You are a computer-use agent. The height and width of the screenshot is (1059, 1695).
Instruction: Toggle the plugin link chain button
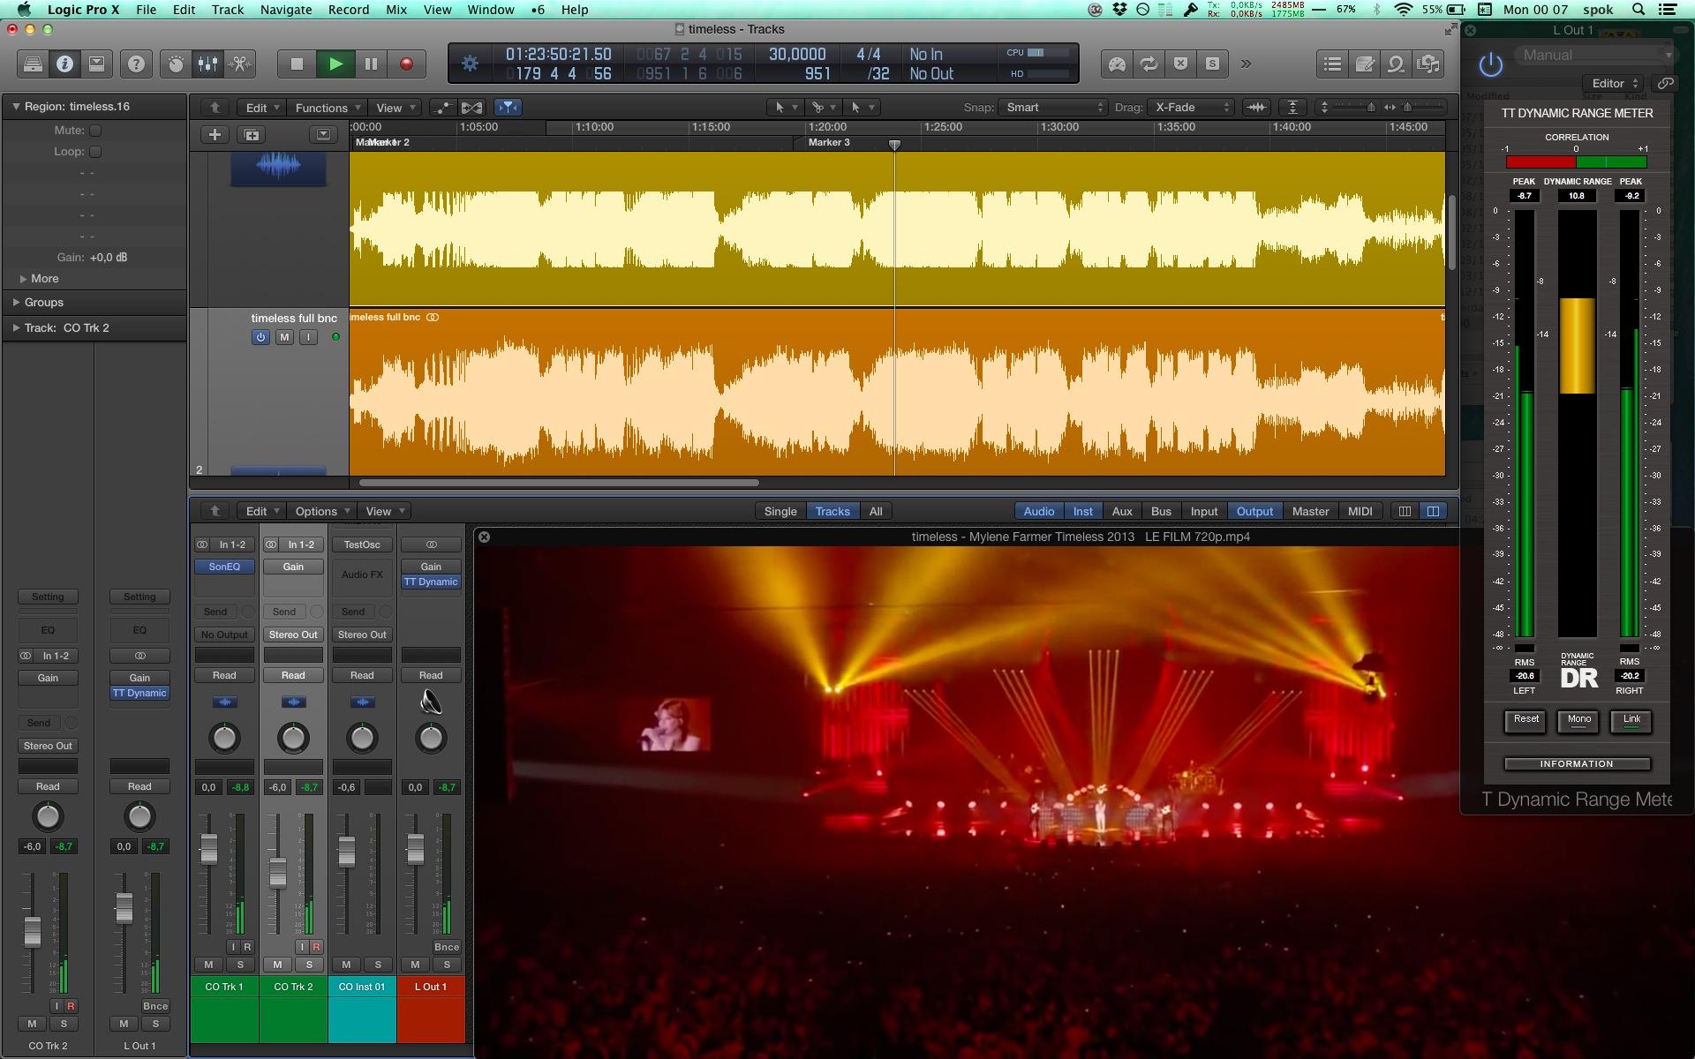pyautogui.click(x=1665, y=83)
